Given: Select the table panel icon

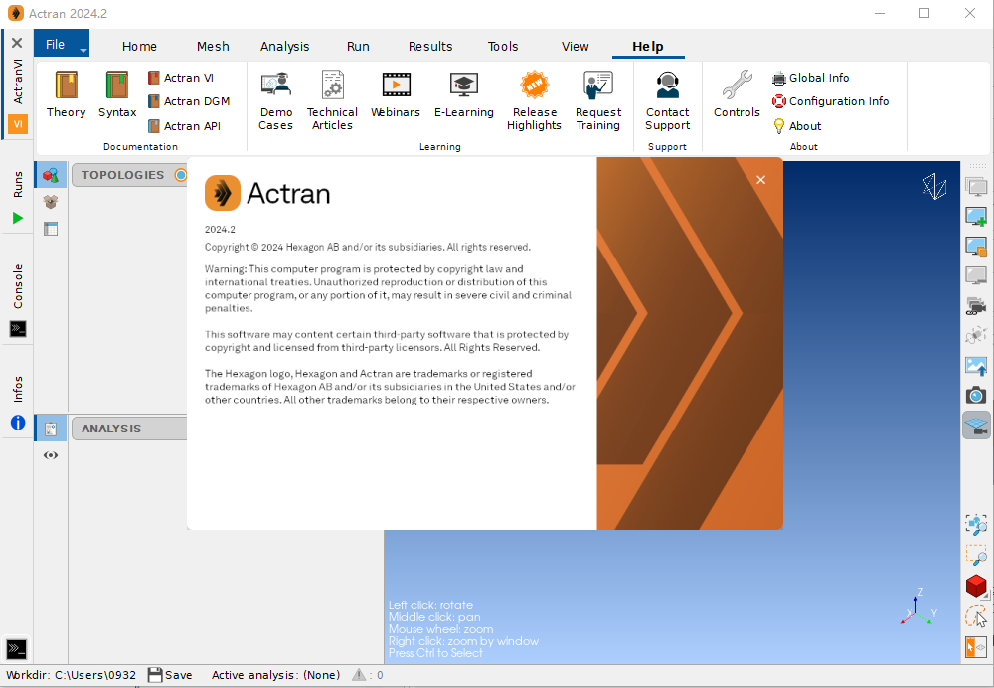Looking at the screenshot, I should tap(51, 229).
